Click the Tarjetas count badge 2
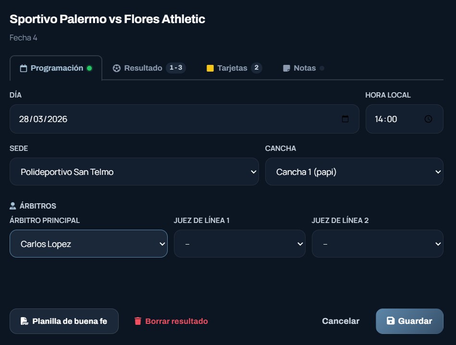 (257, 68)
